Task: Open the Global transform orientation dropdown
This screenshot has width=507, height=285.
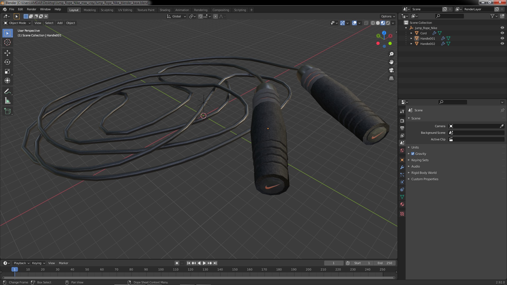Action: [x=176, y=16]
